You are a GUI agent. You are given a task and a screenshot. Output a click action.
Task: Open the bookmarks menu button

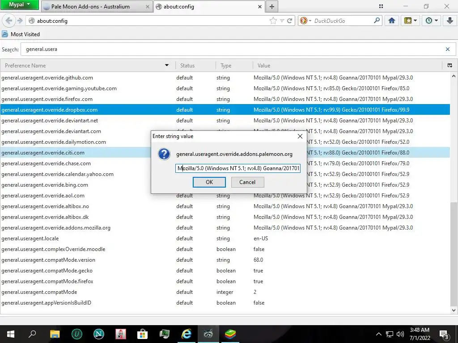[411, 21]
